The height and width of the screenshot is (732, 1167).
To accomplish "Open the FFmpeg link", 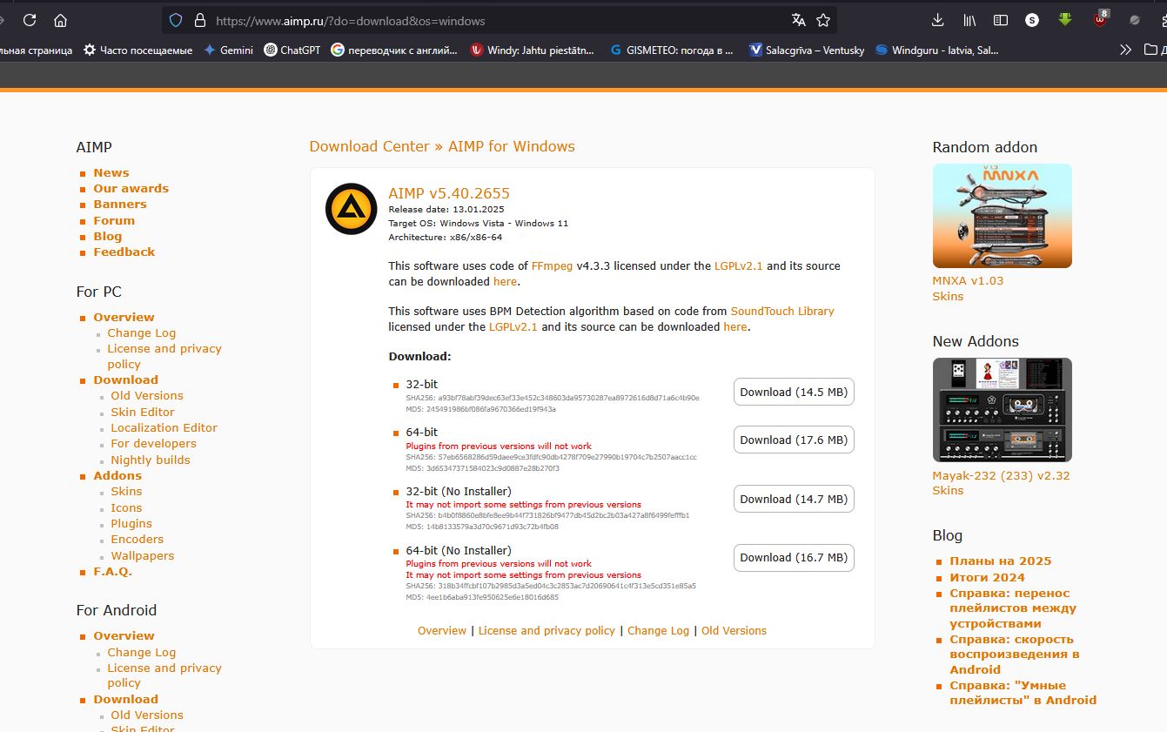I will pos(552,265).
